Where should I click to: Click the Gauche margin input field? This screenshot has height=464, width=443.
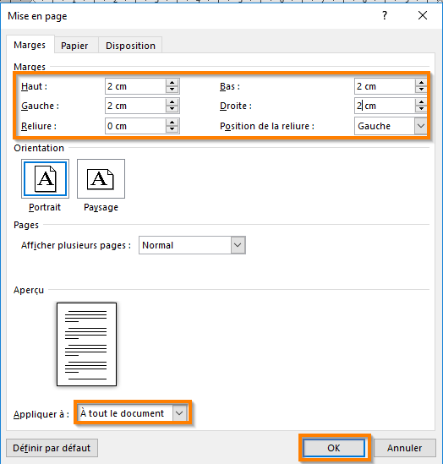pyautogui.click(x=135, y=106)
